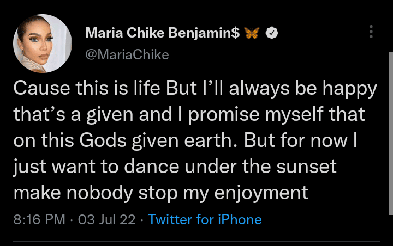This screenshot has height=246, width=393.
Task: Click the word "sunset" in the tweet
Action: [326, 167]
